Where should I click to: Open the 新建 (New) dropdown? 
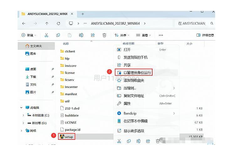point(29,35)
